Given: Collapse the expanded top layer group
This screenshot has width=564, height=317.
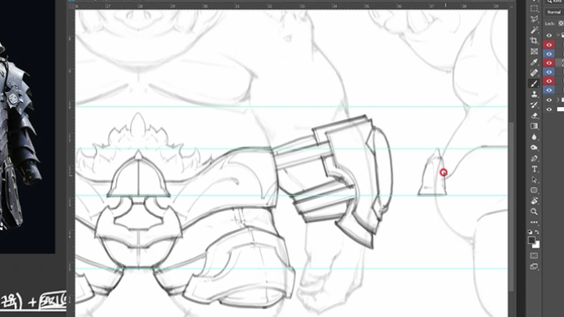Looking at the screenshot, I should click(559, 35).
